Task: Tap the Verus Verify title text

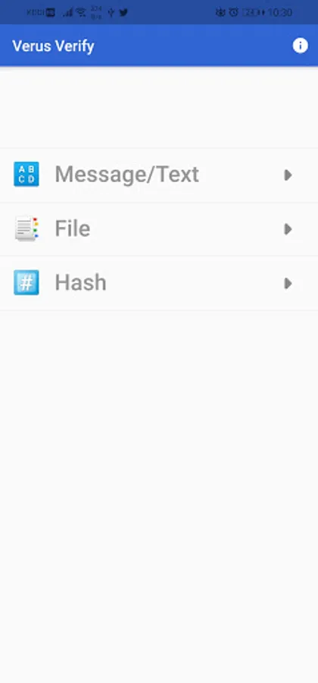Action: tap(53, 46)
